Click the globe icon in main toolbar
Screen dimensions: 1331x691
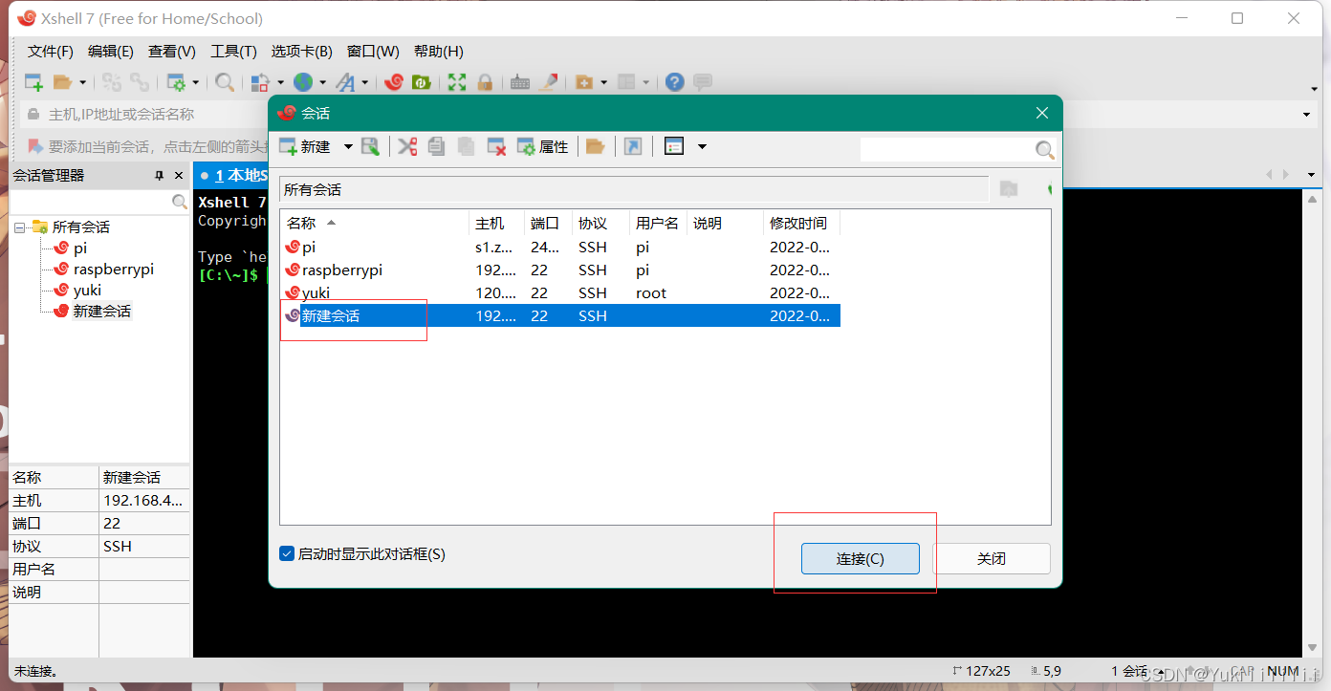tap(303, 82)
